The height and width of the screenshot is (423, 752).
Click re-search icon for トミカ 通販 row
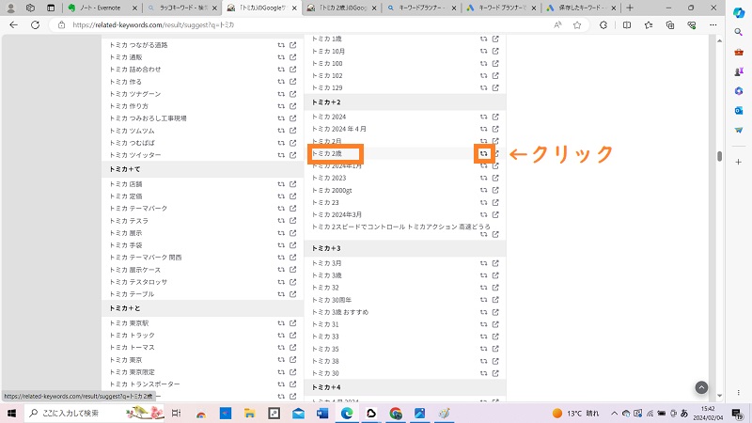tap(281, 57)
